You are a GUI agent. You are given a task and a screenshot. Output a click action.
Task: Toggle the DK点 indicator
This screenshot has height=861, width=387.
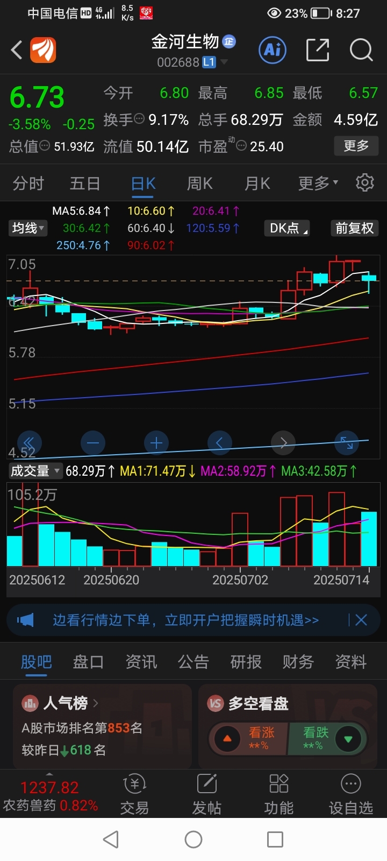(288, 228)
